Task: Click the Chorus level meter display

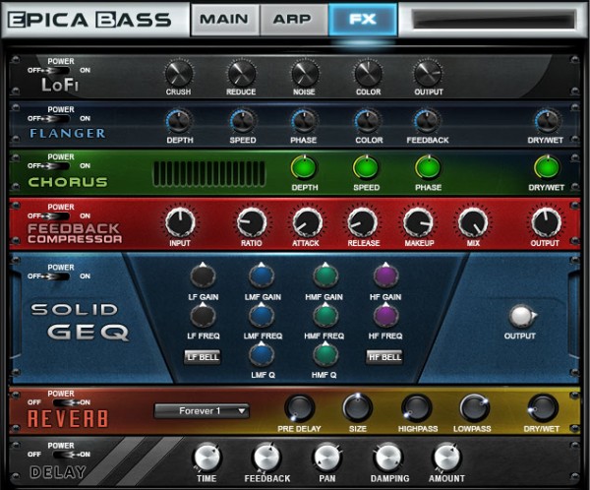Action: [208, 173]
